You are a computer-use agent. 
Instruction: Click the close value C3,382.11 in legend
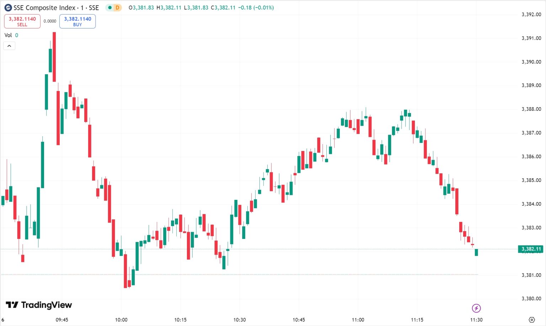click(223, 7)
